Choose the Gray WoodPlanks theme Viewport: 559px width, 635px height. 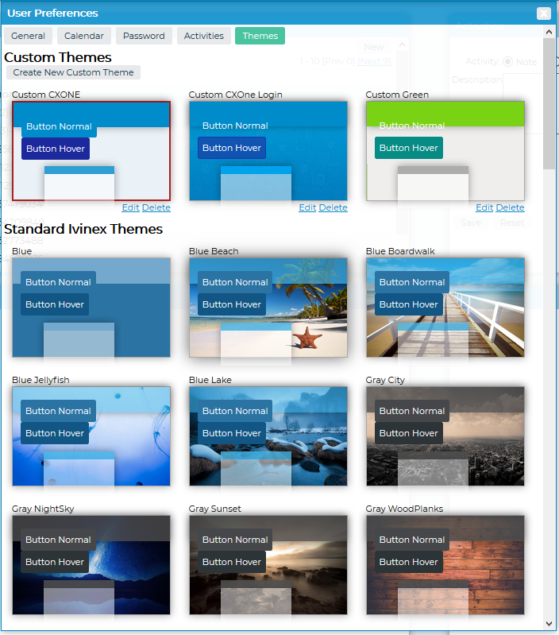pos(445,564)
